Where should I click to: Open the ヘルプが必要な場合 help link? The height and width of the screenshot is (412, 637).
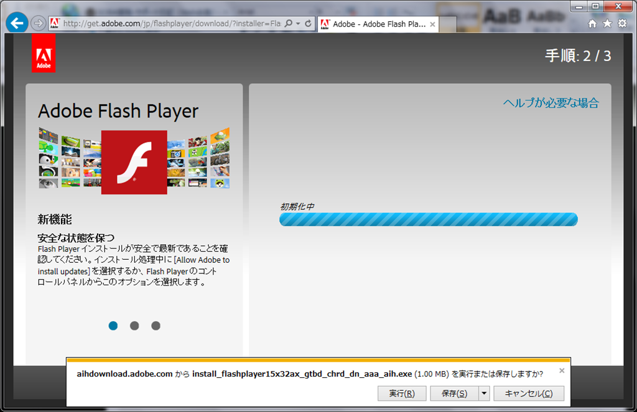click(x=551, y=103)
